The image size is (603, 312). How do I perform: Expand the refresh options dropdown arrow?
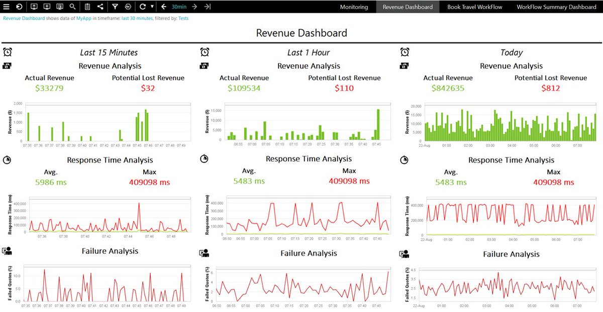coord(152,7)
